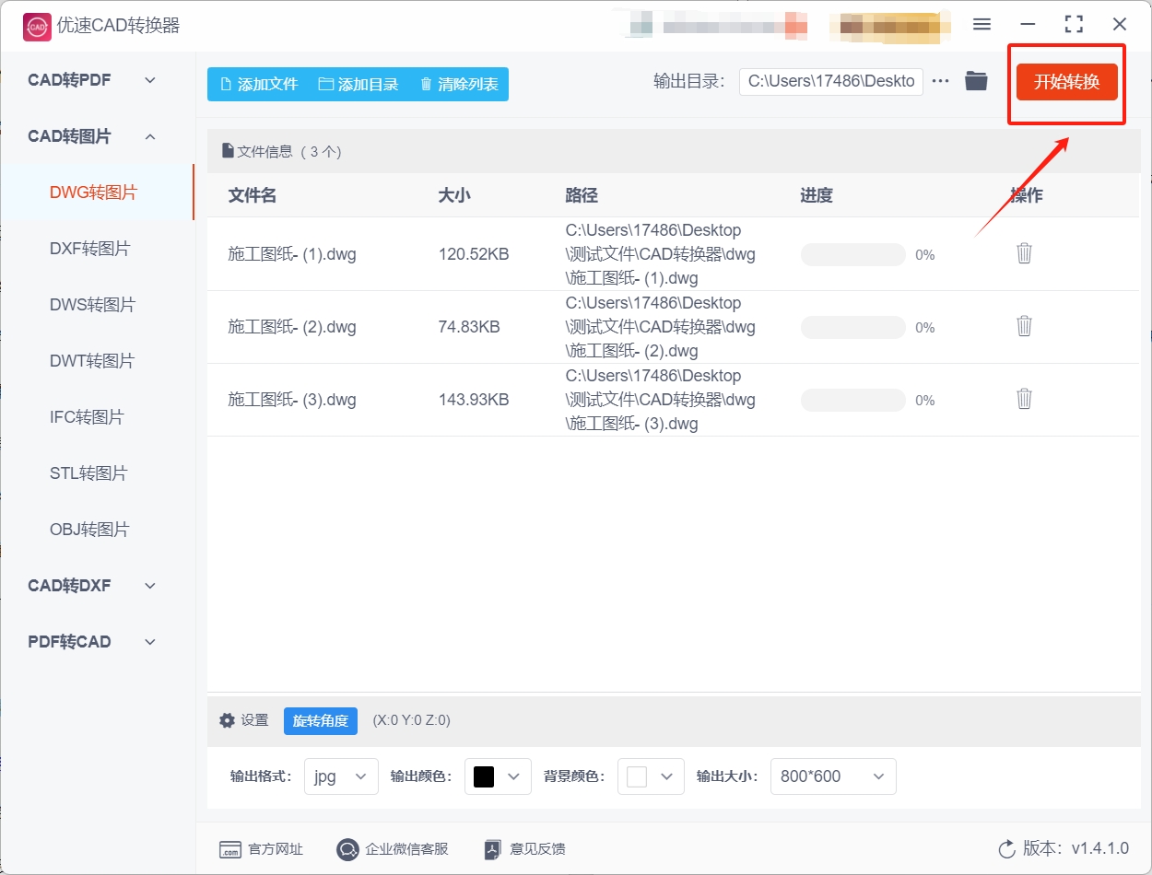1152x875 pixels.
Task: Delete 施工图纸- (1).dwg via its trash icon
Action: [x=1023, y=253]
